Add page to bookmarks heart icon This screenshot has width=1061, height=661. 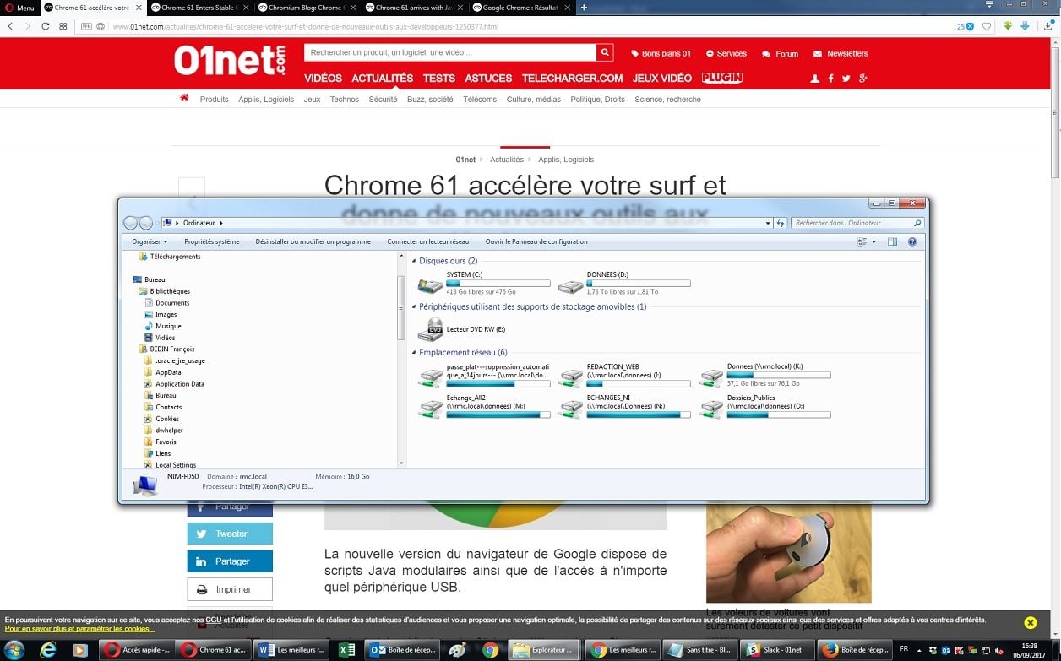click(x=986, y=26)
